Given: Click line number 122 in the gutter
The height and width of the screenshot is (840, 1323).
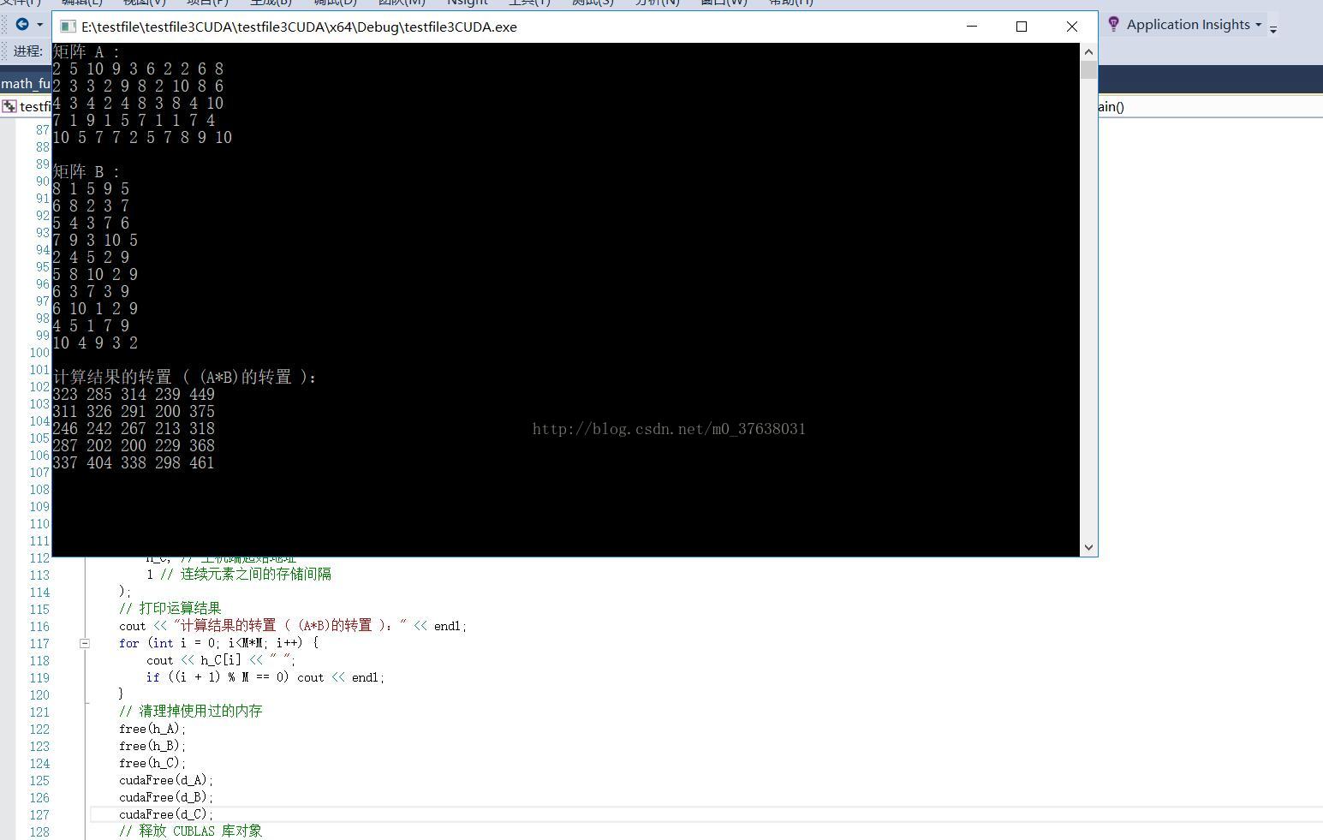Looking at the screenshot, I should (39, 730).
